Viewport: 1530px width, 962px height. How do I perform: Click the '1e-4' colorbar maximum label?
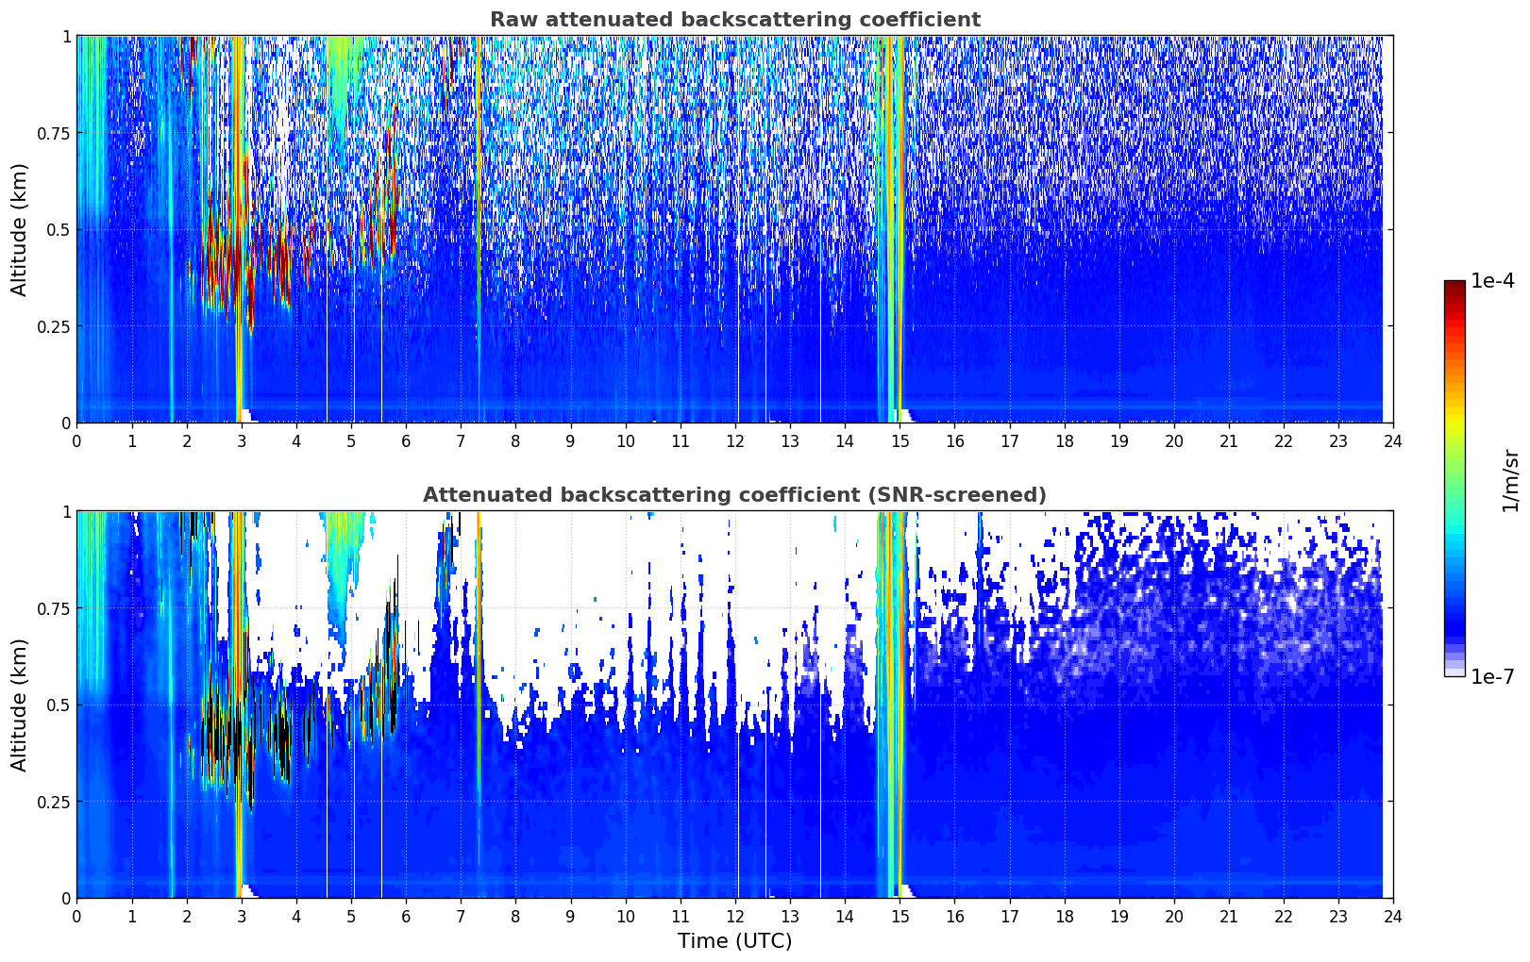click(1491, 282)
